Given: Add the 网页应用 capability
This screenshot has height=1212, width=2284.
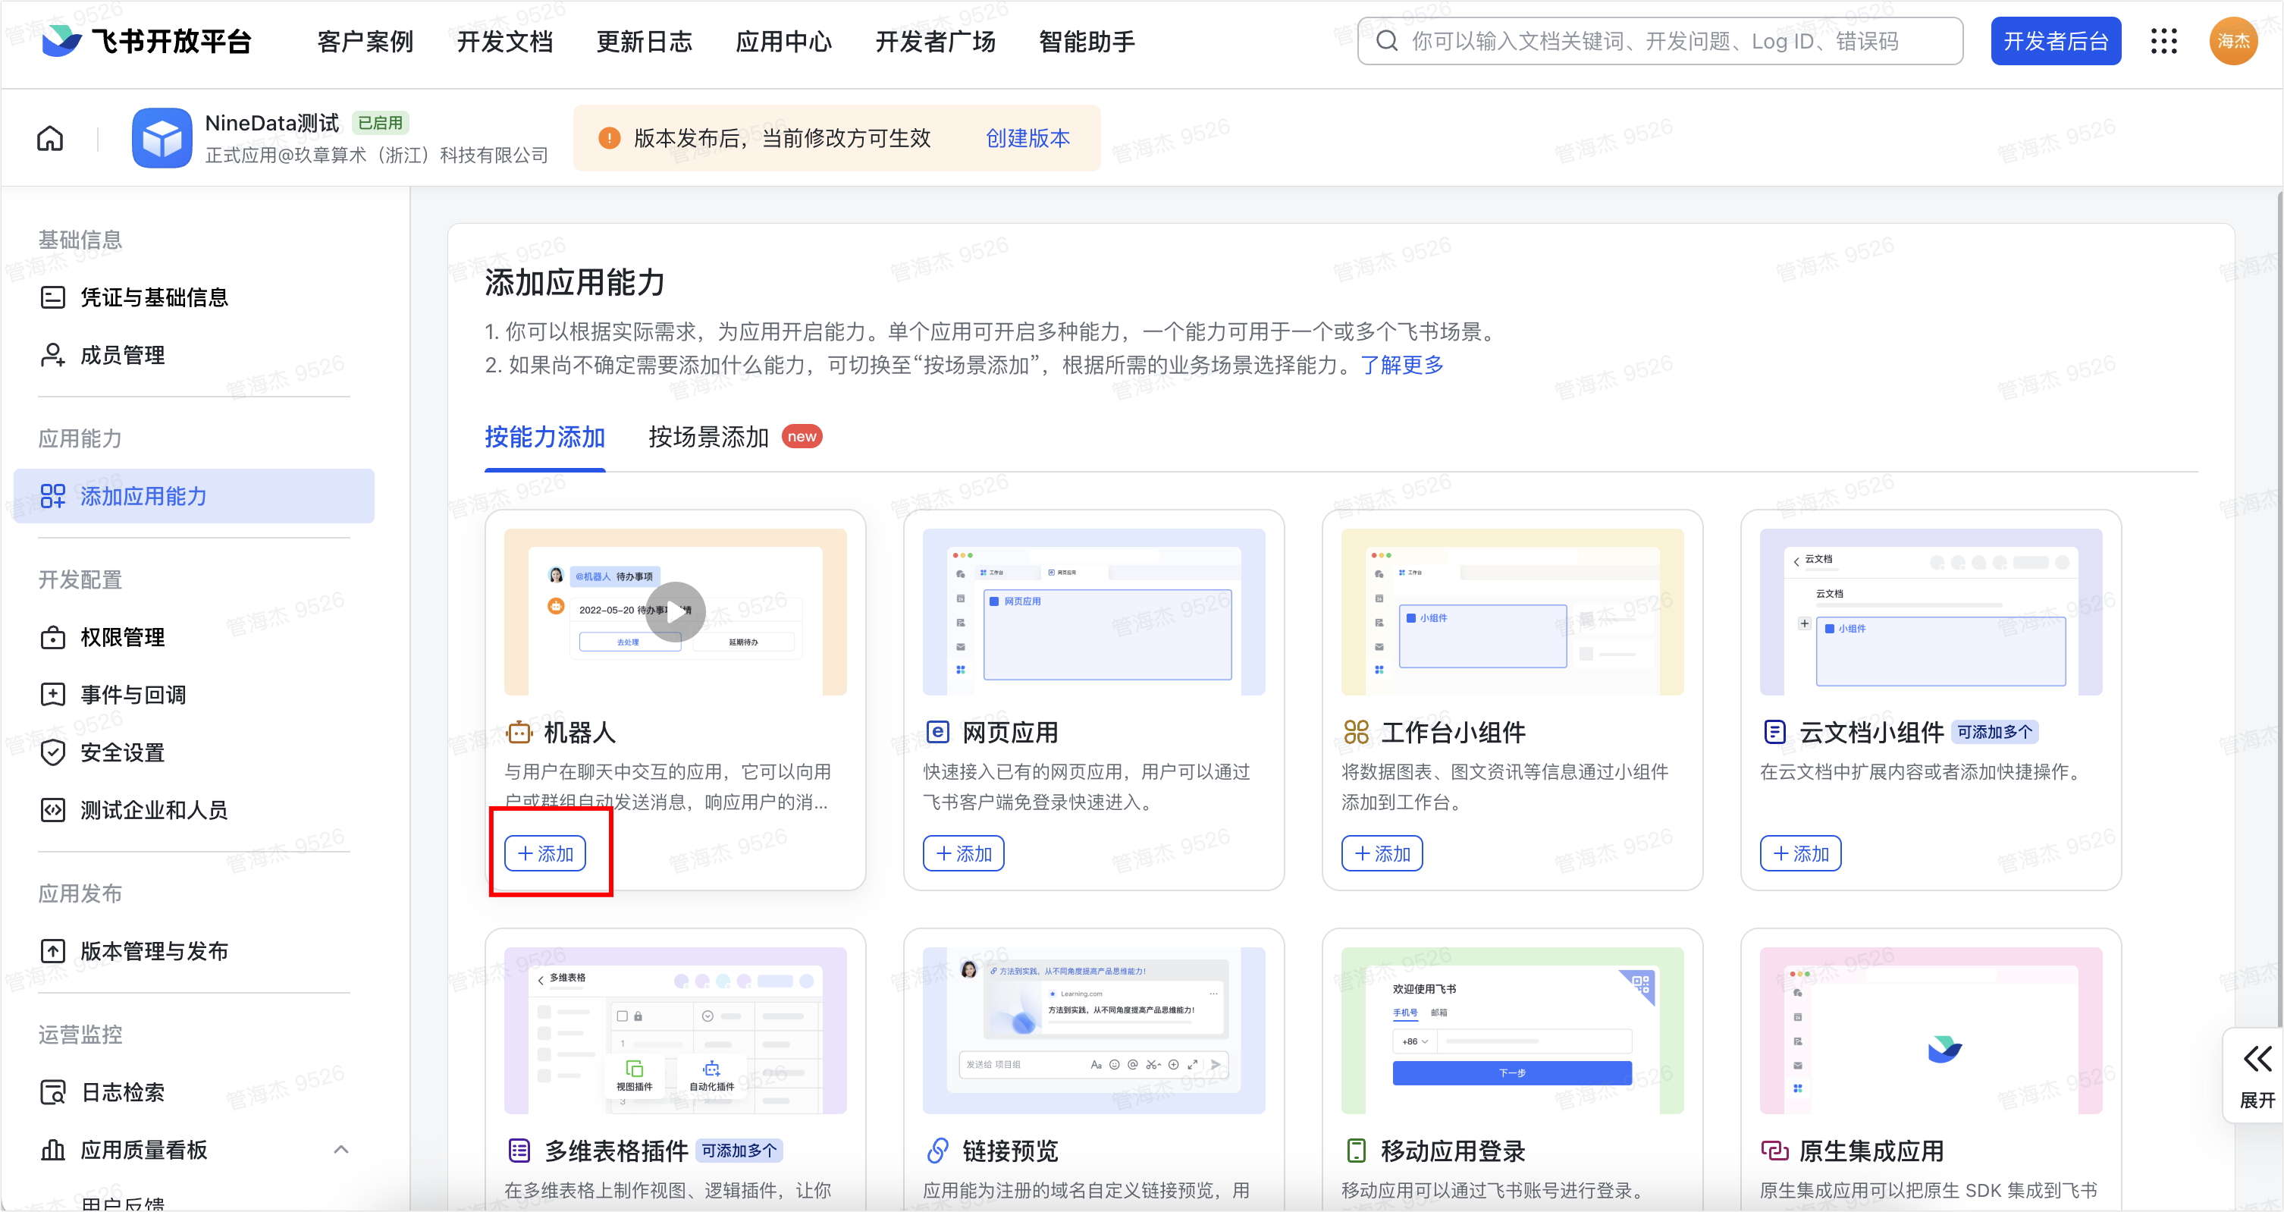Looking at the screenshot, I should 963,853.
